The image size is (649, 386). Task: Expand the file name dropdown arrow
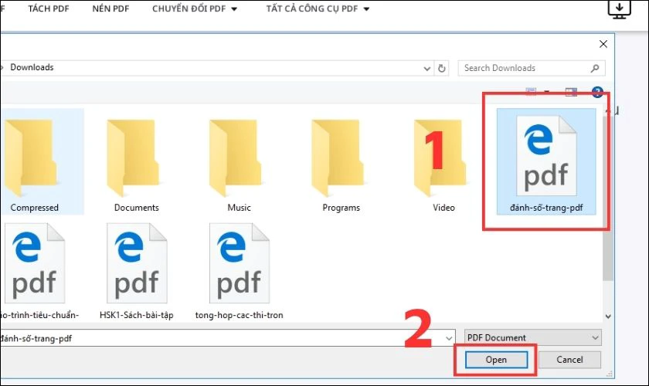point(449,338)
